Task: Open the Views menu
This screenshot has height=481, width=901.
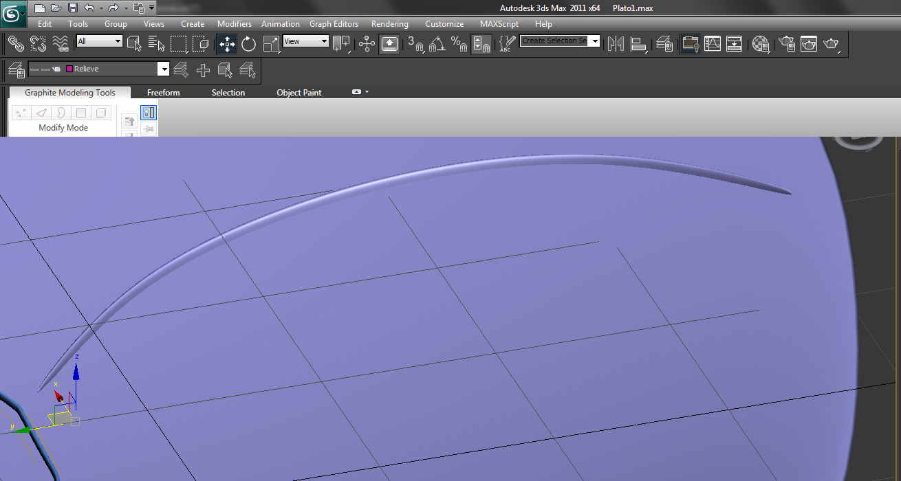Action: click(154, 24)
